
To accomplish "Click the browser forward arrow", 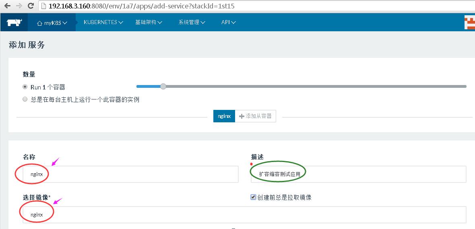I will point(19,6).
